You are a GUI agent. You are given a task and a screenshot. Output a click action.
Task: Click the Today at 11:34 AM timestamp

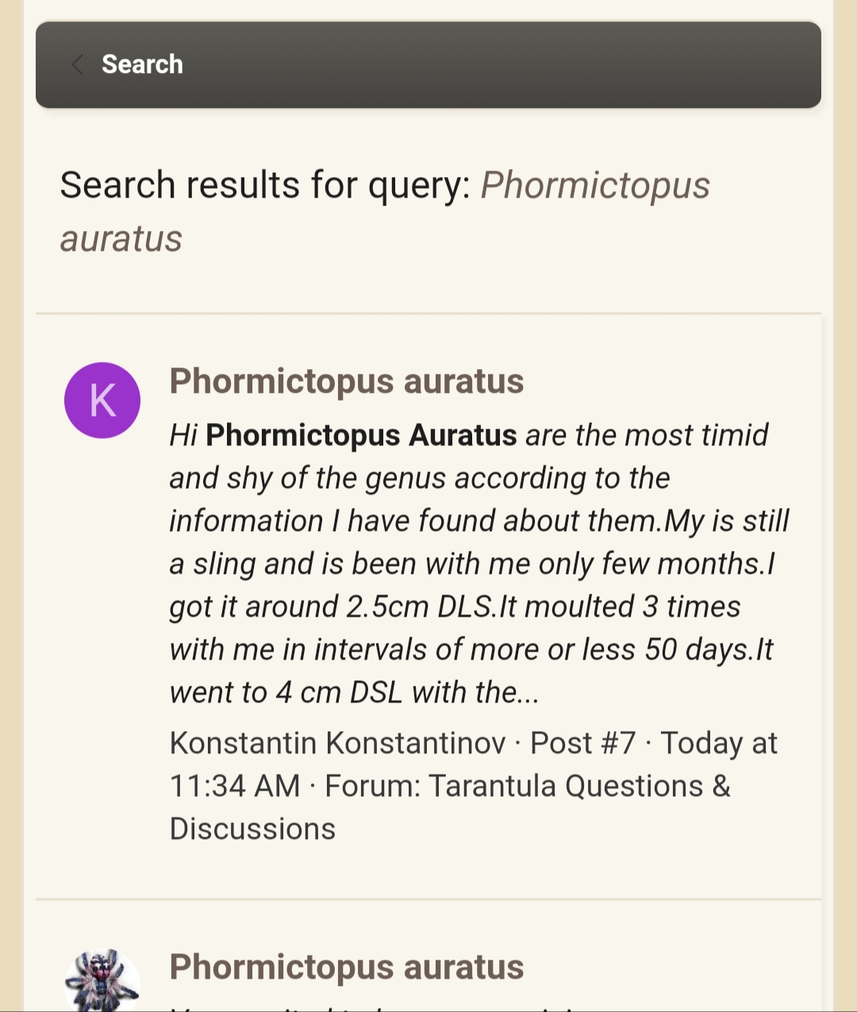tap(474, 764)
